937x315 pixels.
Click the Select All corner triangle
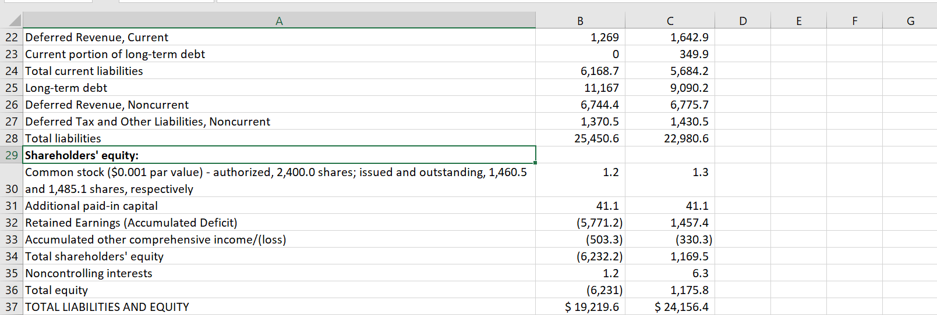[x=15, y=21]
